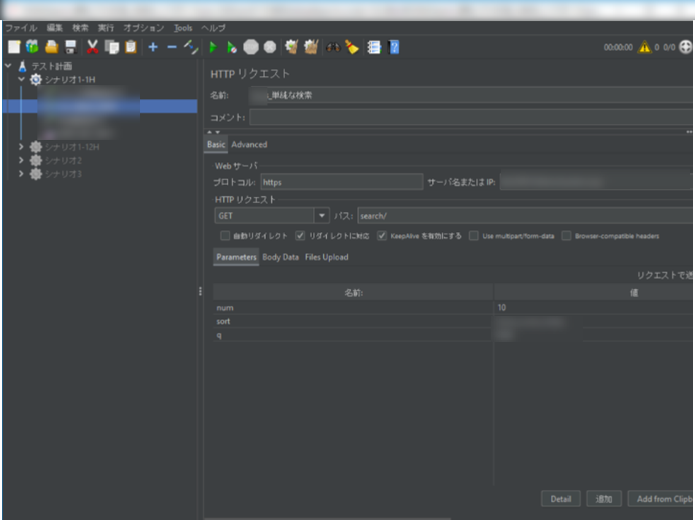695x520 pixels.
Task: Select the Parameters tab
Action: pyautogui.click(x=236, y=257)
